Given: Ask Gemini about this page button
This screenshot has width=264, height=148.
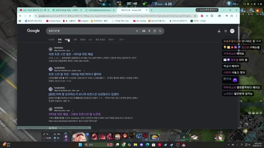Looking at the screenshot, I should tap(207, 10).
